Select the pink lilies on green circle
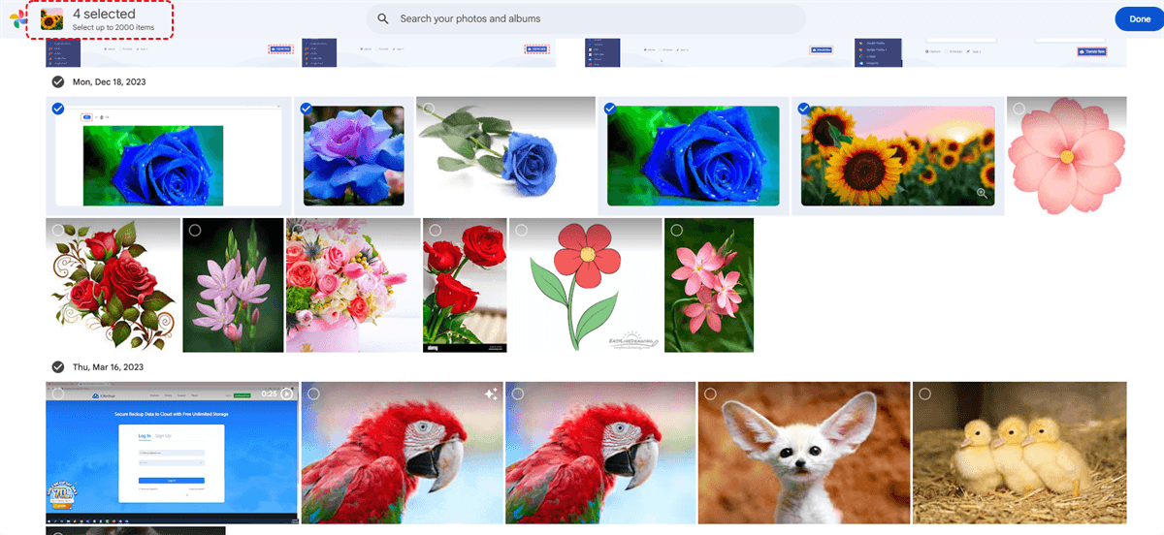1164x535 pixels. [x=676, y=230]
